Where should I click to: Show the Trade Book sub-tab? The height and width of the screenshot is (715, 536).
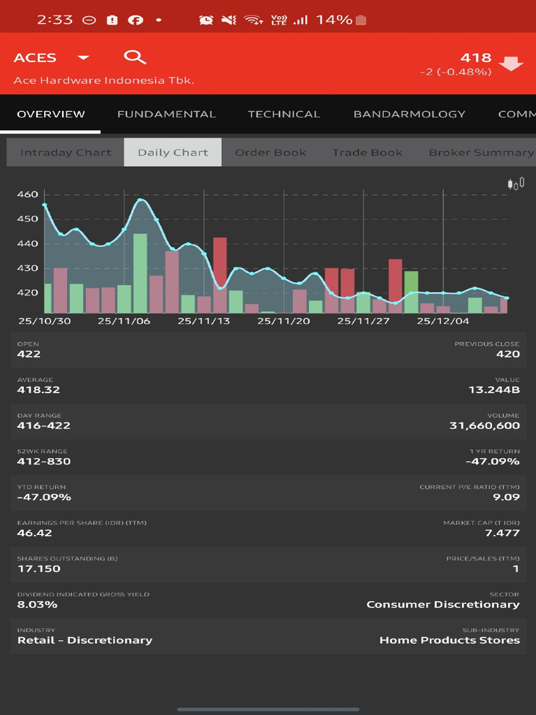(367, 152)
